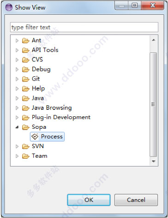Viewport: 168px width, 218px height.
Task: Click the Sopa folder icon
Action: tap(25, 127)
